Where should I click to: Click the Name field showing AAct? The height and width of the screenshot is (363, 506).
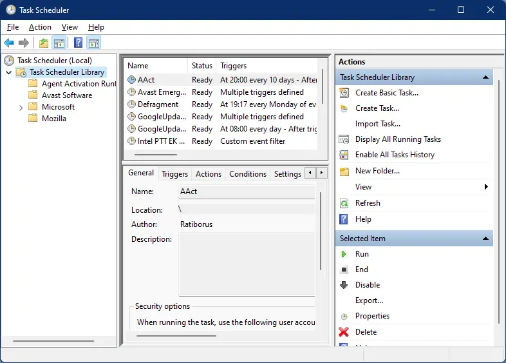click(x=247, y=191)
